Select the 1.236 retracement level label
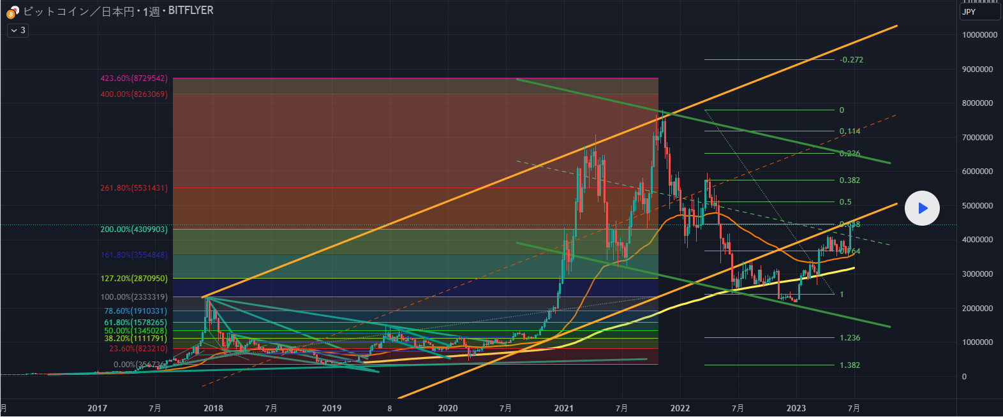 849,338
